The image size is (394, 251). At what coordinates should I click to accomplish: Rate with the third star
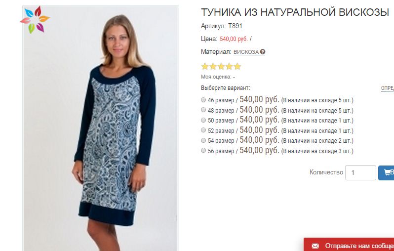point(221,66)
